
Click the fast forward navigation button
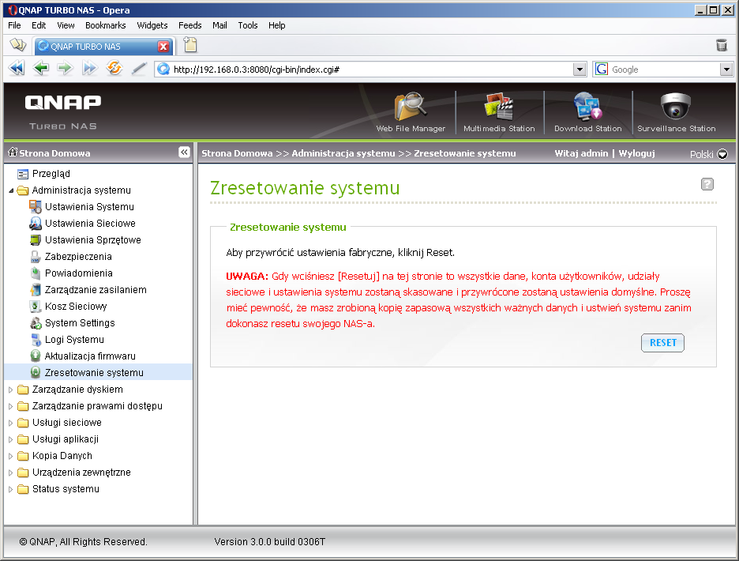(89, 69)
